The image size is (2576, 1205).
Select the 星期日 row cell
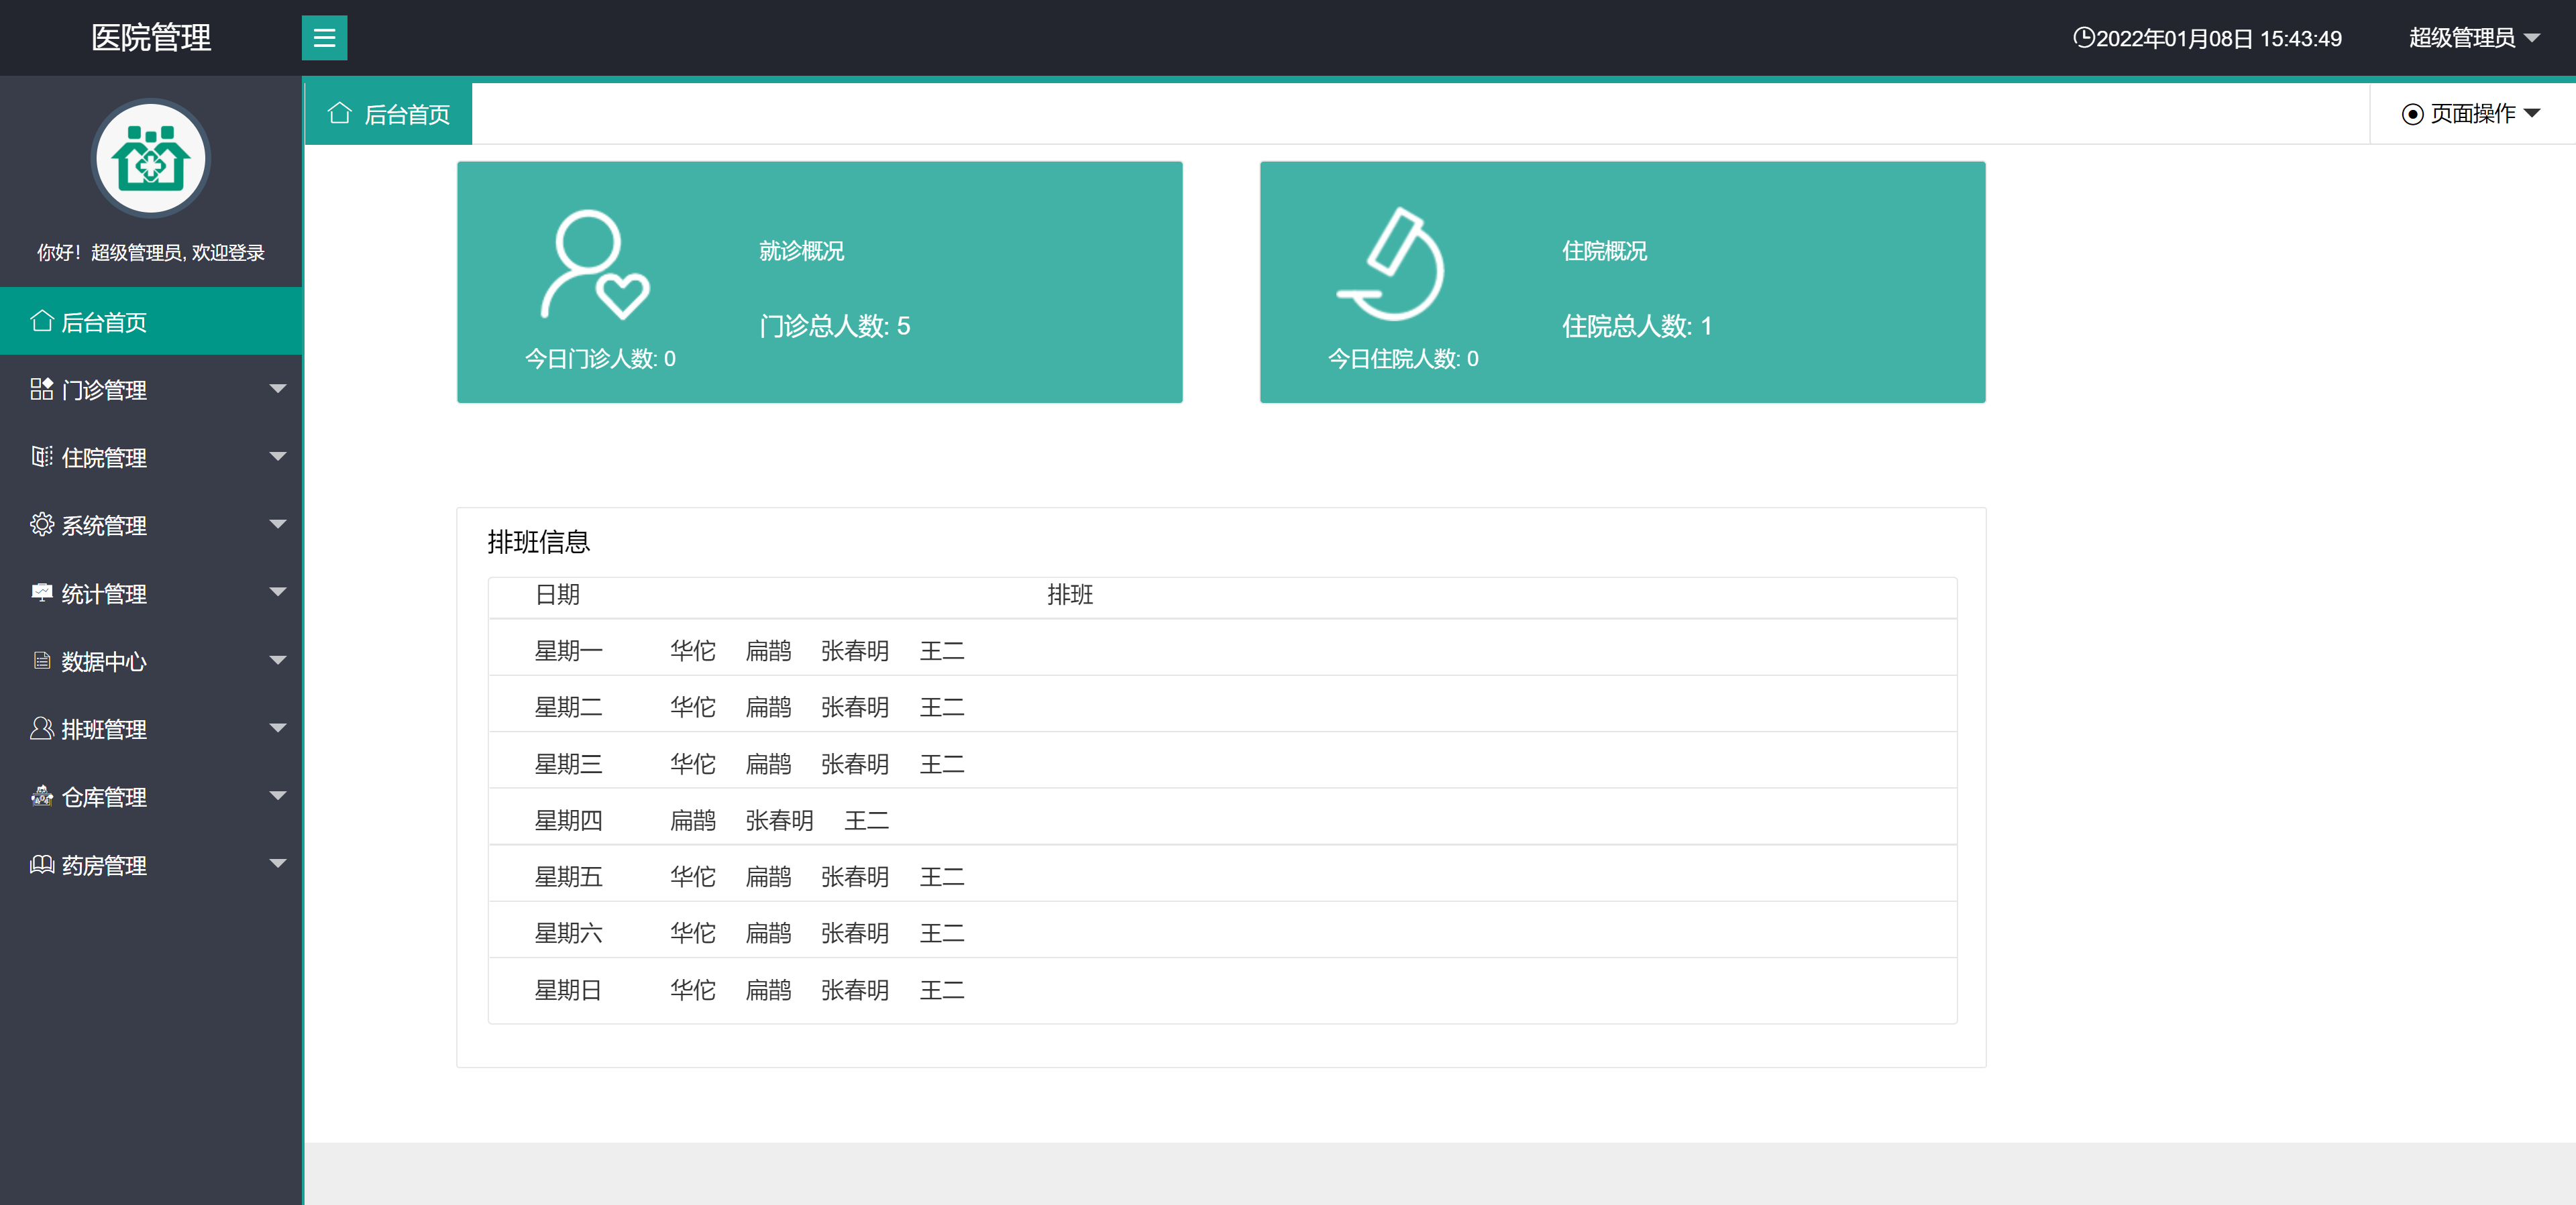point(568,989)
